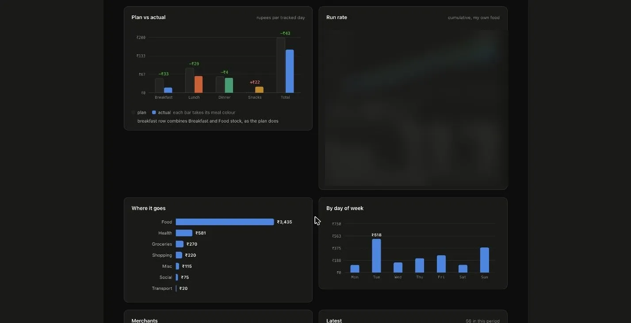Click the Social category bar
This screenshot has width=631, height=323.
click(x=177, y=277)
